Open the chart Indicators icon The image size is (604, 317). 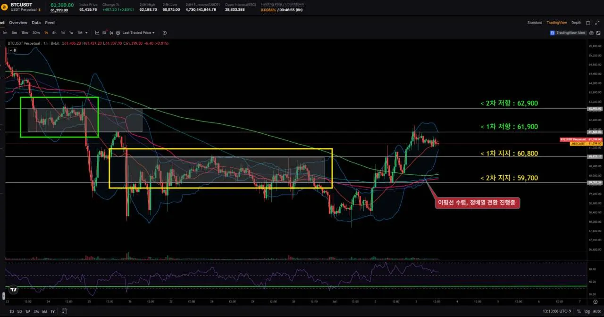point(97,33)
